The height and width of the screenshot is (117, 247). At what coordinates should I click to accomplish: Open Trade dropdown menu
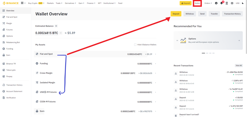[x=59, y=3]
